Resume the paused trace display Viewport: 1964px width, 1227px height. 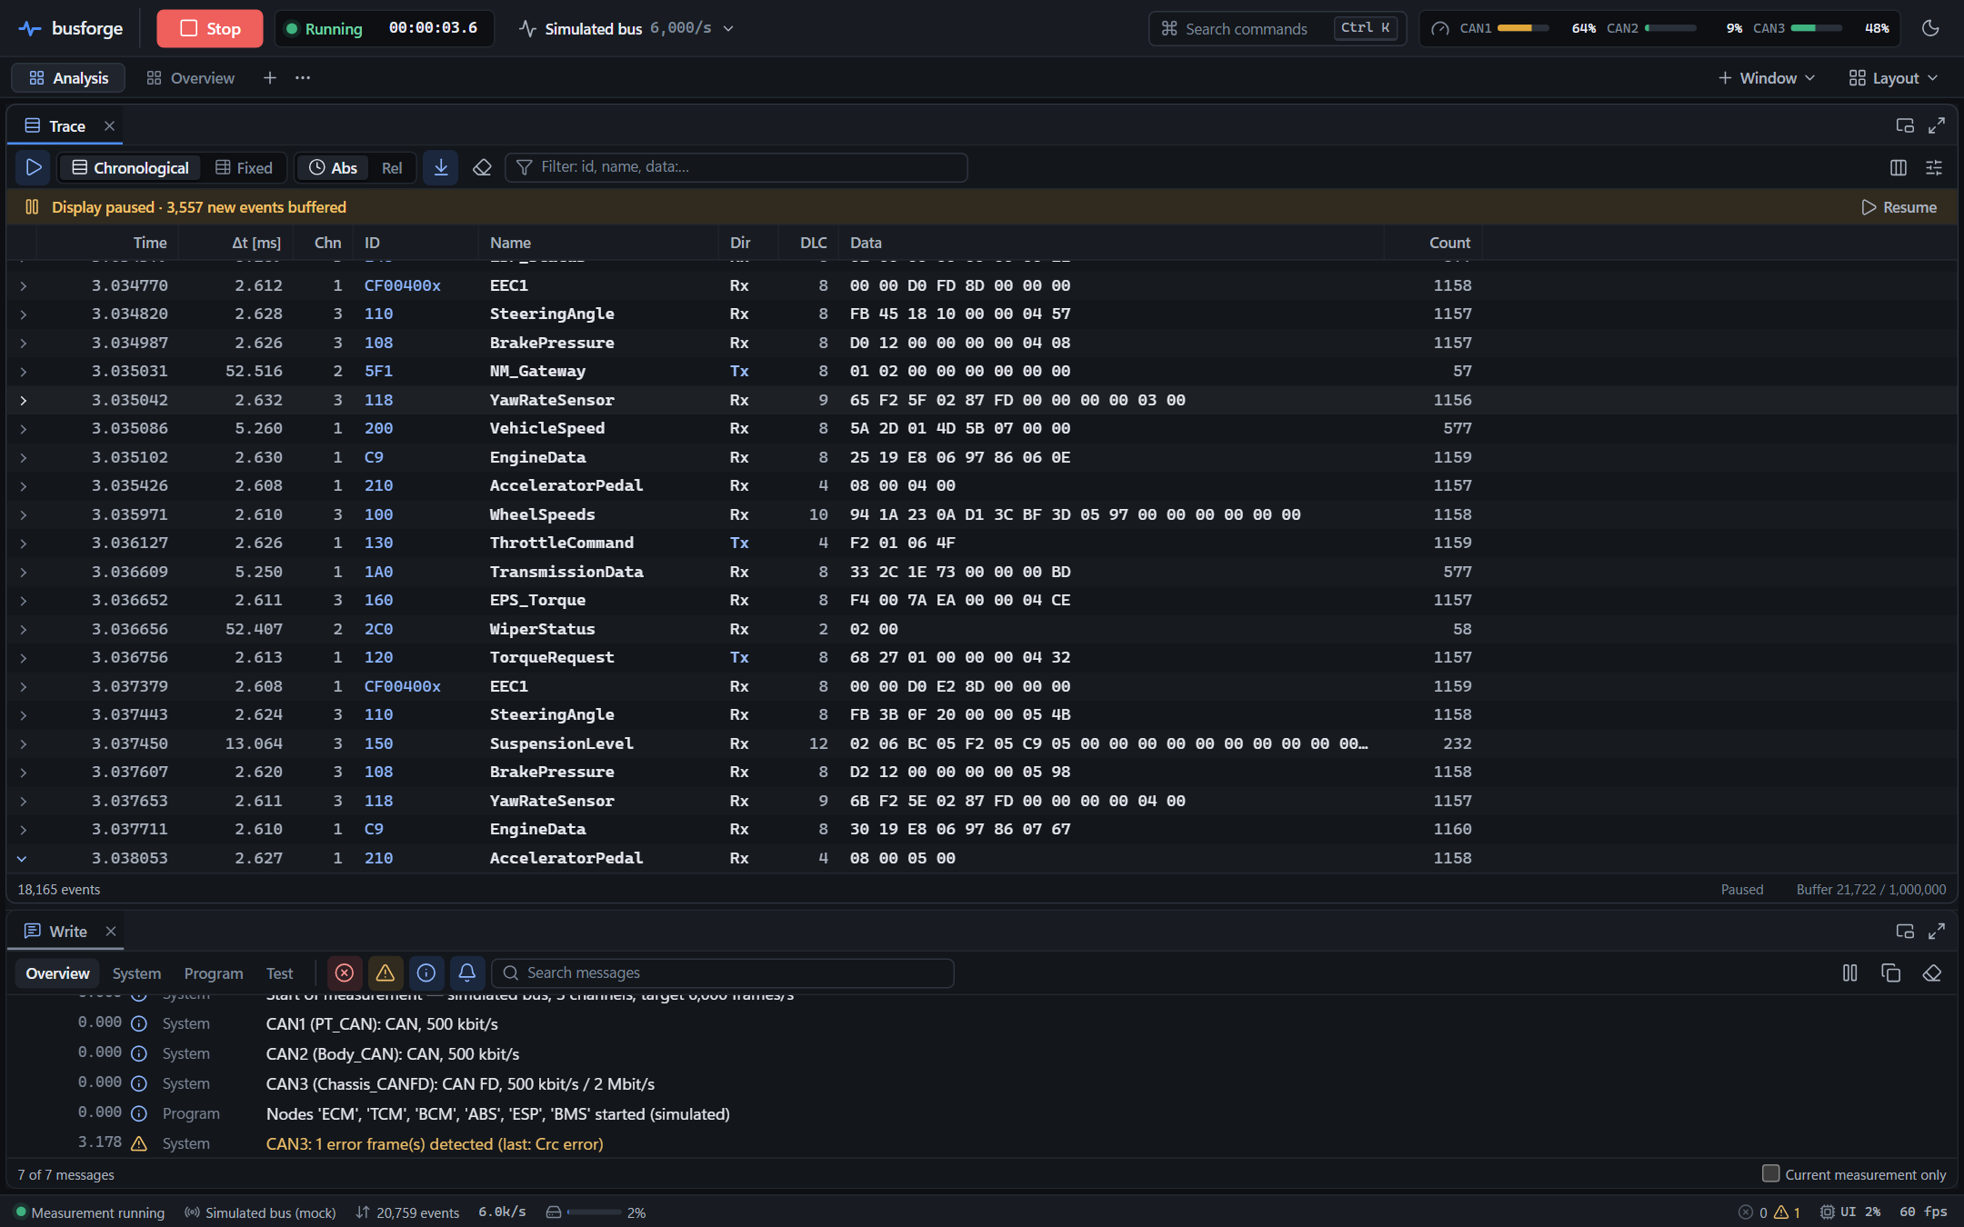point(1899,207)
